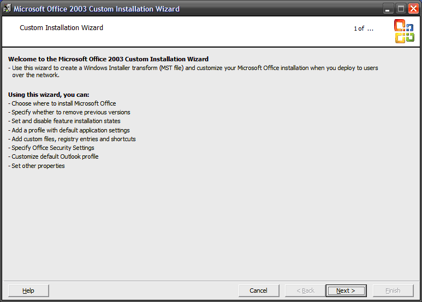Minimize the Custom Installation Wizard window
The width and height of the screenshot is (422, 302).
coord(388,9)
